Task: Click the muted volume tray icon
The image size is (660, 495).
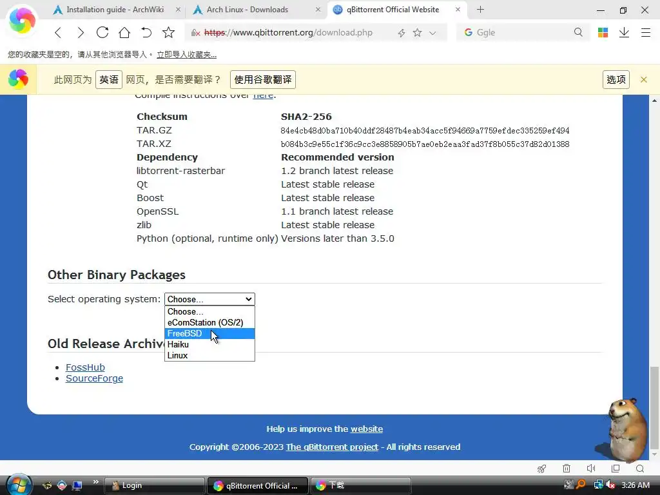Action: click(x=610, y=485)
